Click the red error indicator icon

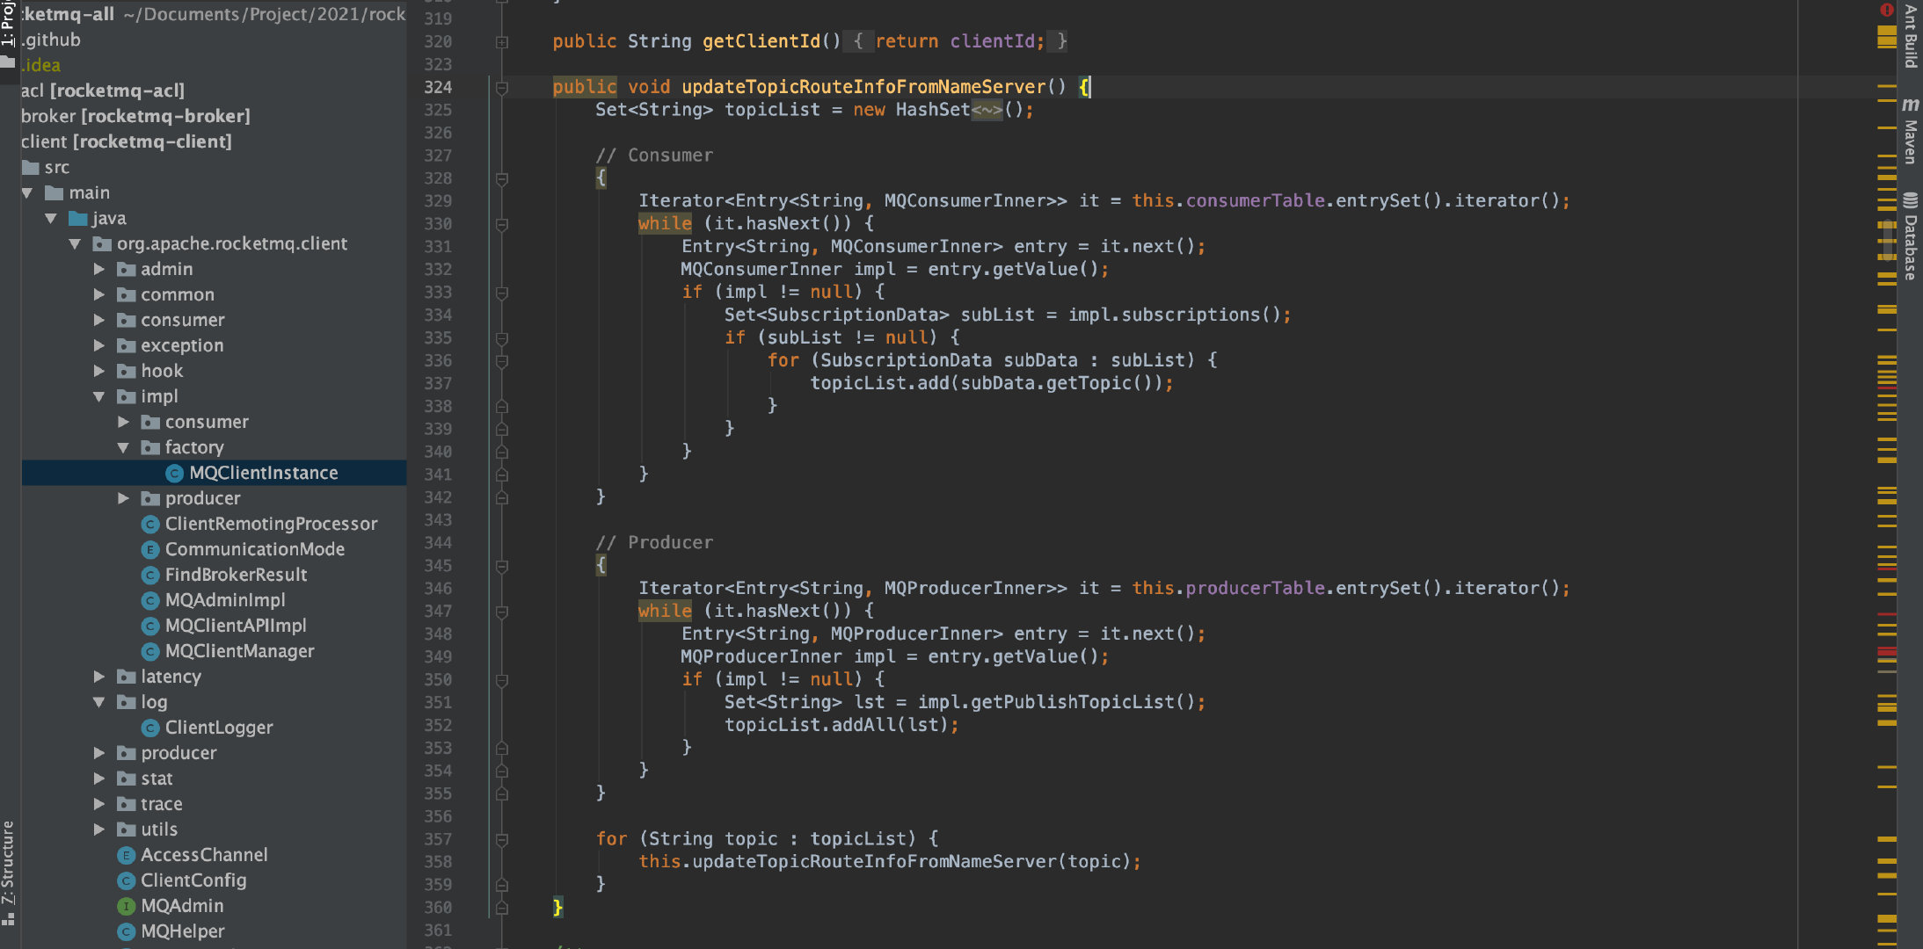1886,10
